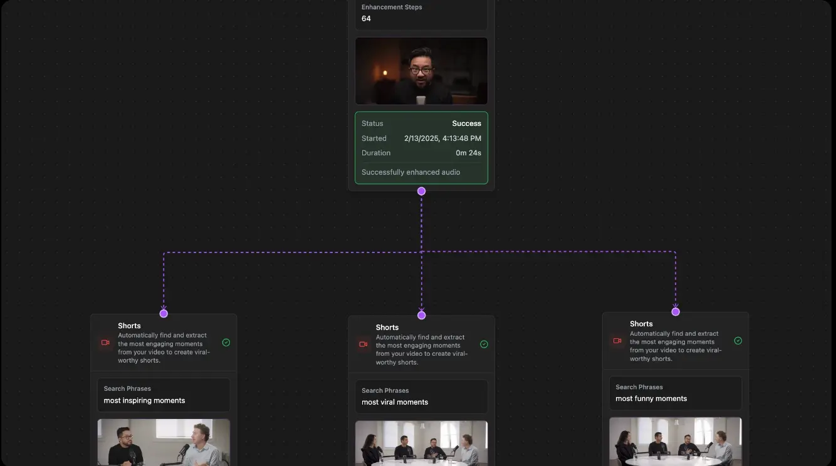Click the purple output handle below enhanced audio status
836x466 pixels.
click(421, 191)
